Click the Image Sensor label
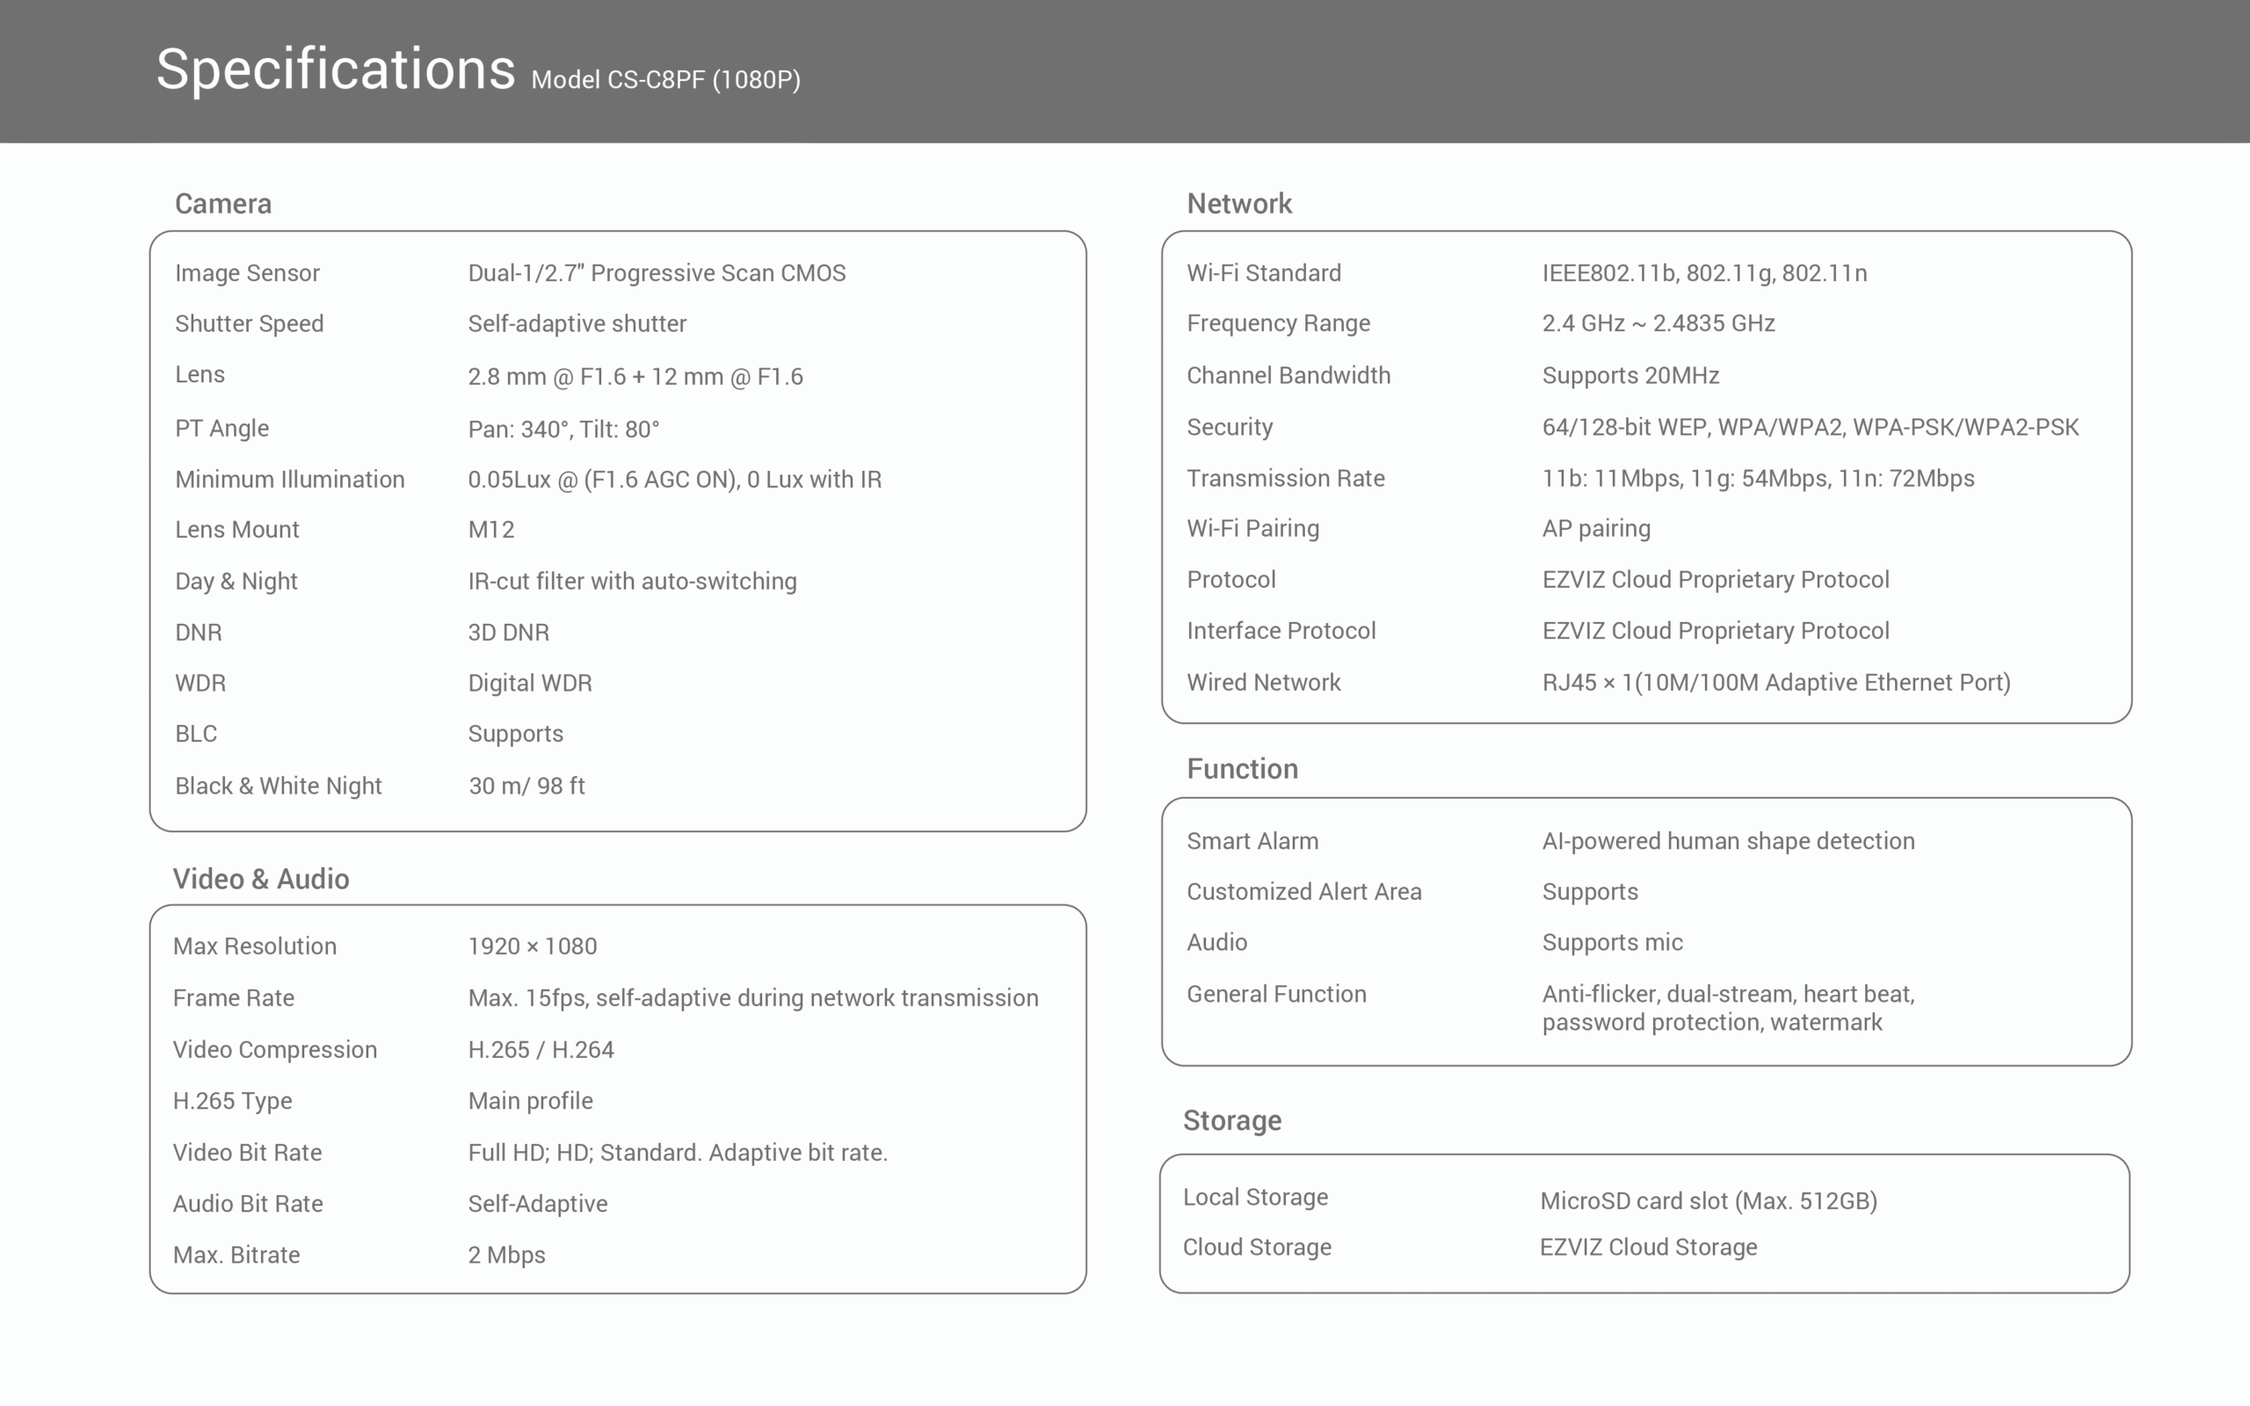The width and height of the screenshot is (2250, 1406). pos(247,273)
